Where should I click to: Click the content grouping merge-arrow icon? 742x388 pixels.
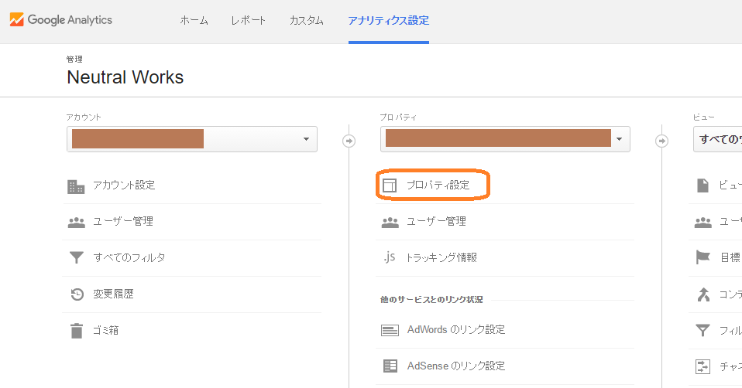coord(703,294)
